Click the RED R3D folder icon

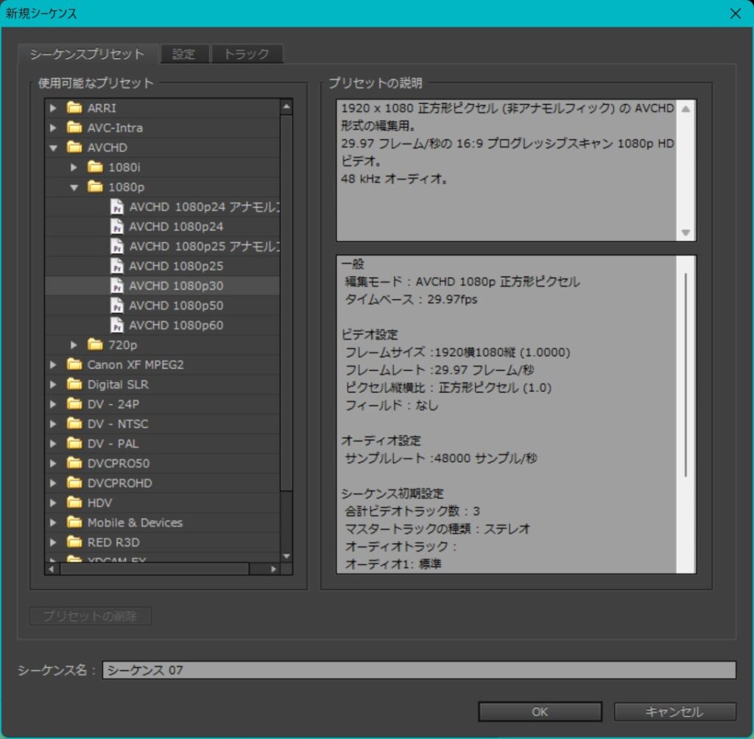74,542
